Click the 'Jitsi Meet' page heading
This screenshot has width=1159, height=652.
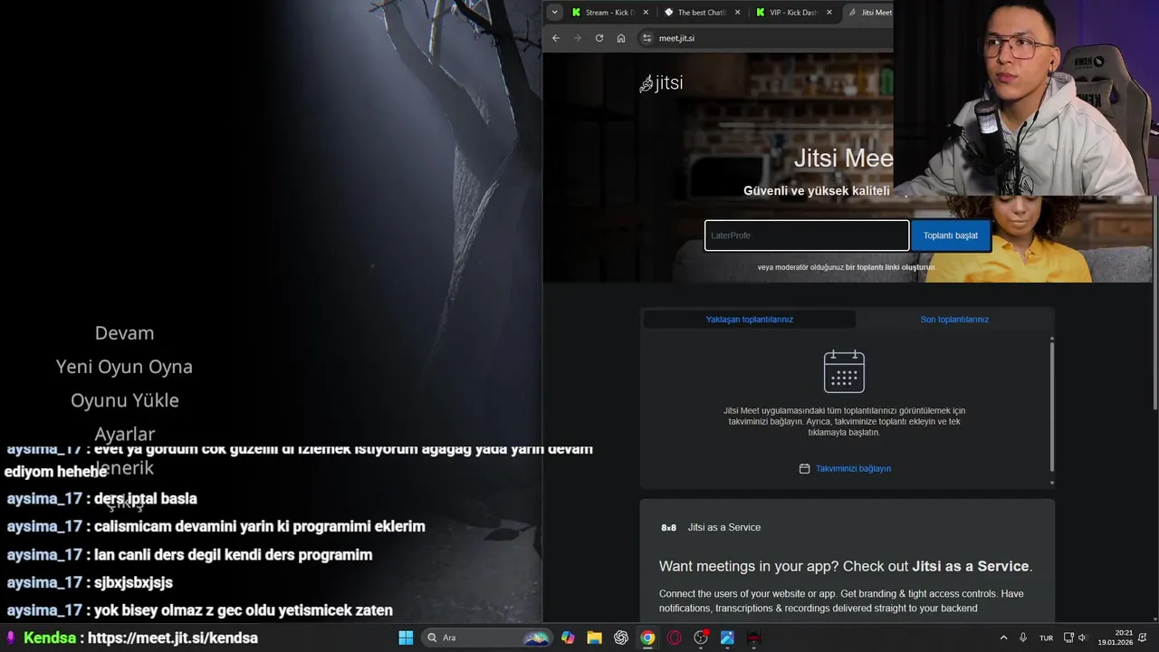click(844, 158)
